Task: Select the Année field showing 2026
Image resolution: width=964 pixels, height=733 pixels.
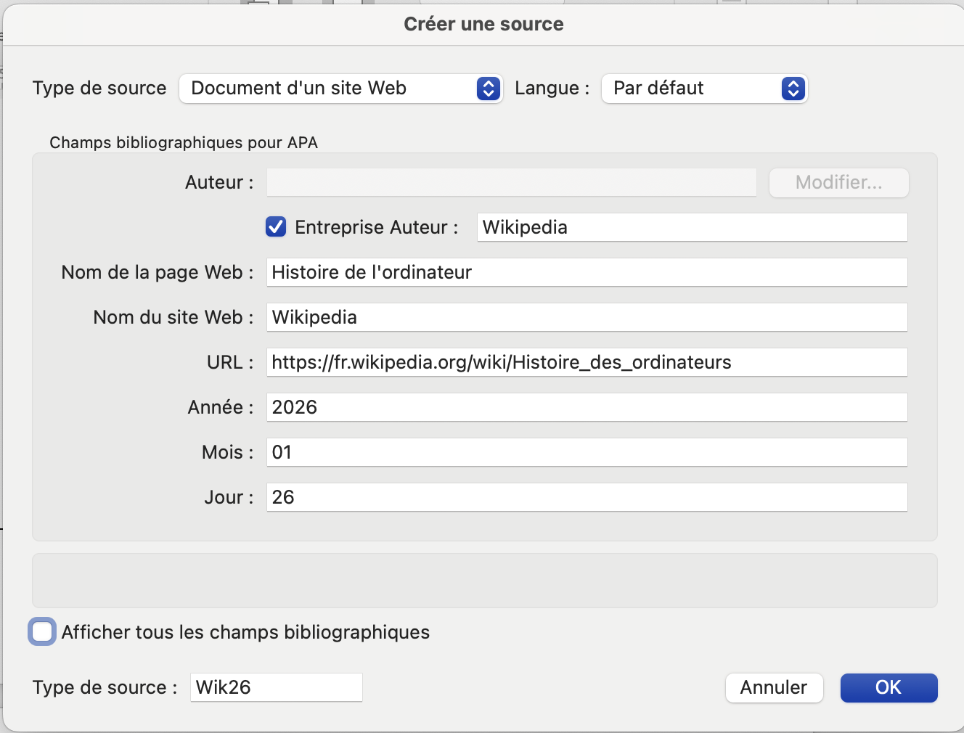Action: [587, 407]
